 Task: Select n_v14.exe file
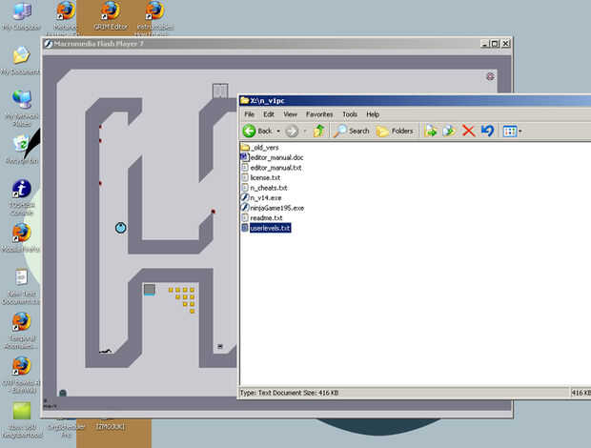261,198
